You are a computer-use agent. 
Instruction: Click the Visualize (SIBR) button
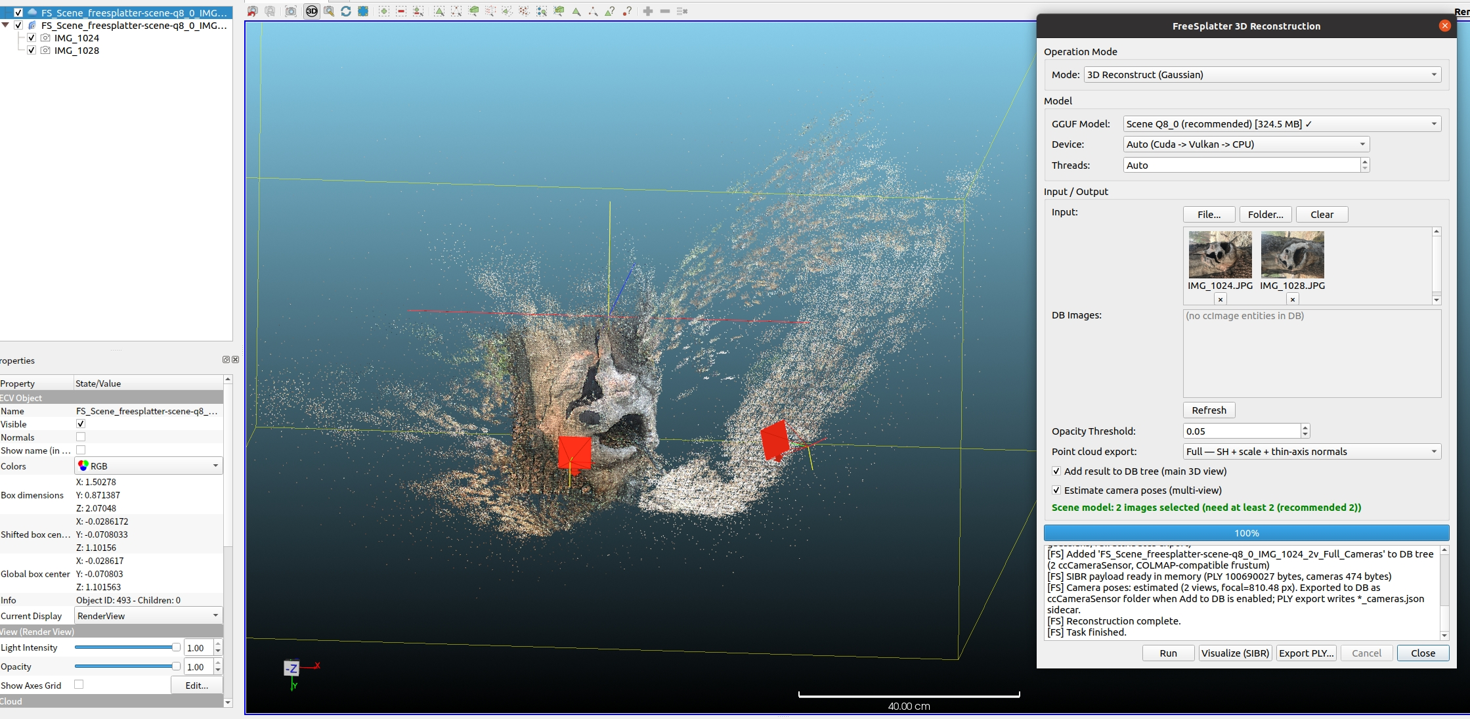point(1235,653)
